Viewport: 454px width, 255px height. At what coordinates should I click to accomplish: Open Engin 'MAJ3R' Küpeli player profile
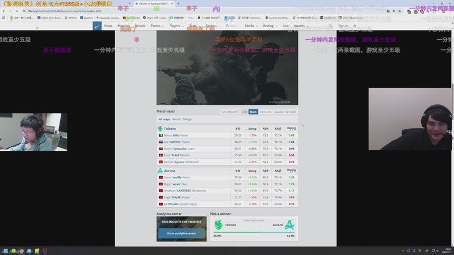tap(176, 197)
